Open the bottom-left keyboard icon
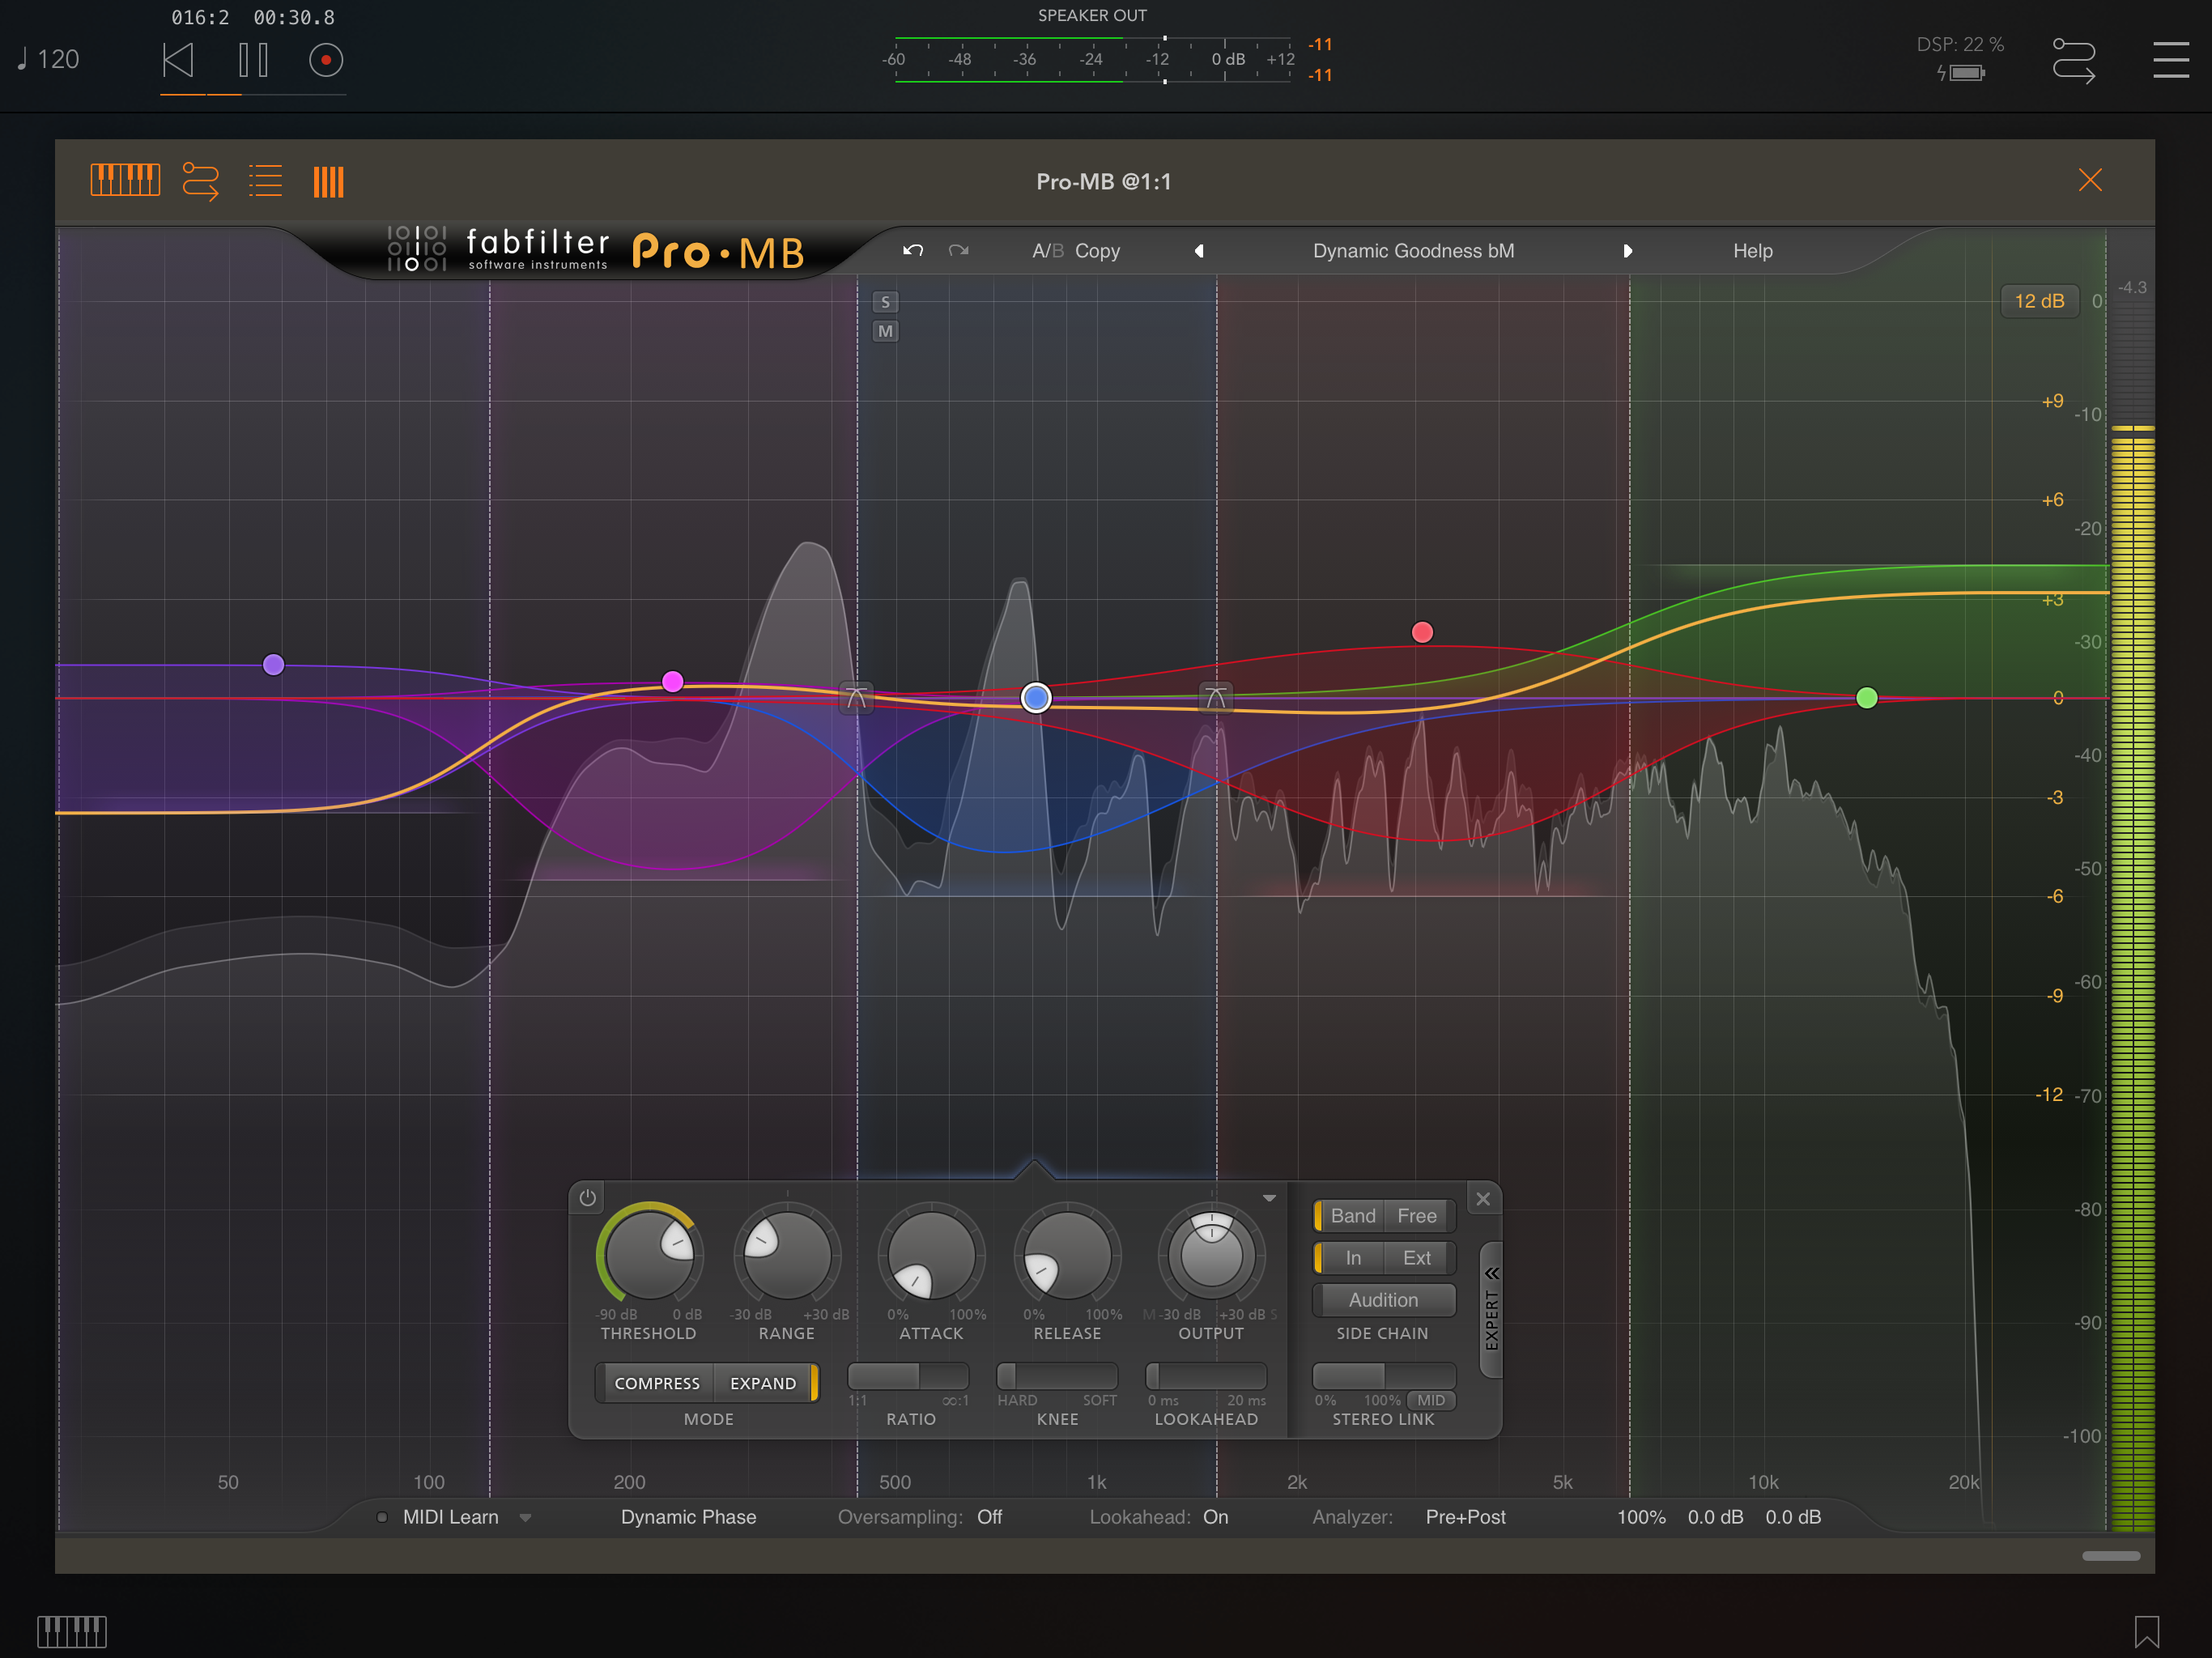The width and height of the screenshot is (2212, 1658). [x=72, y=1631]
